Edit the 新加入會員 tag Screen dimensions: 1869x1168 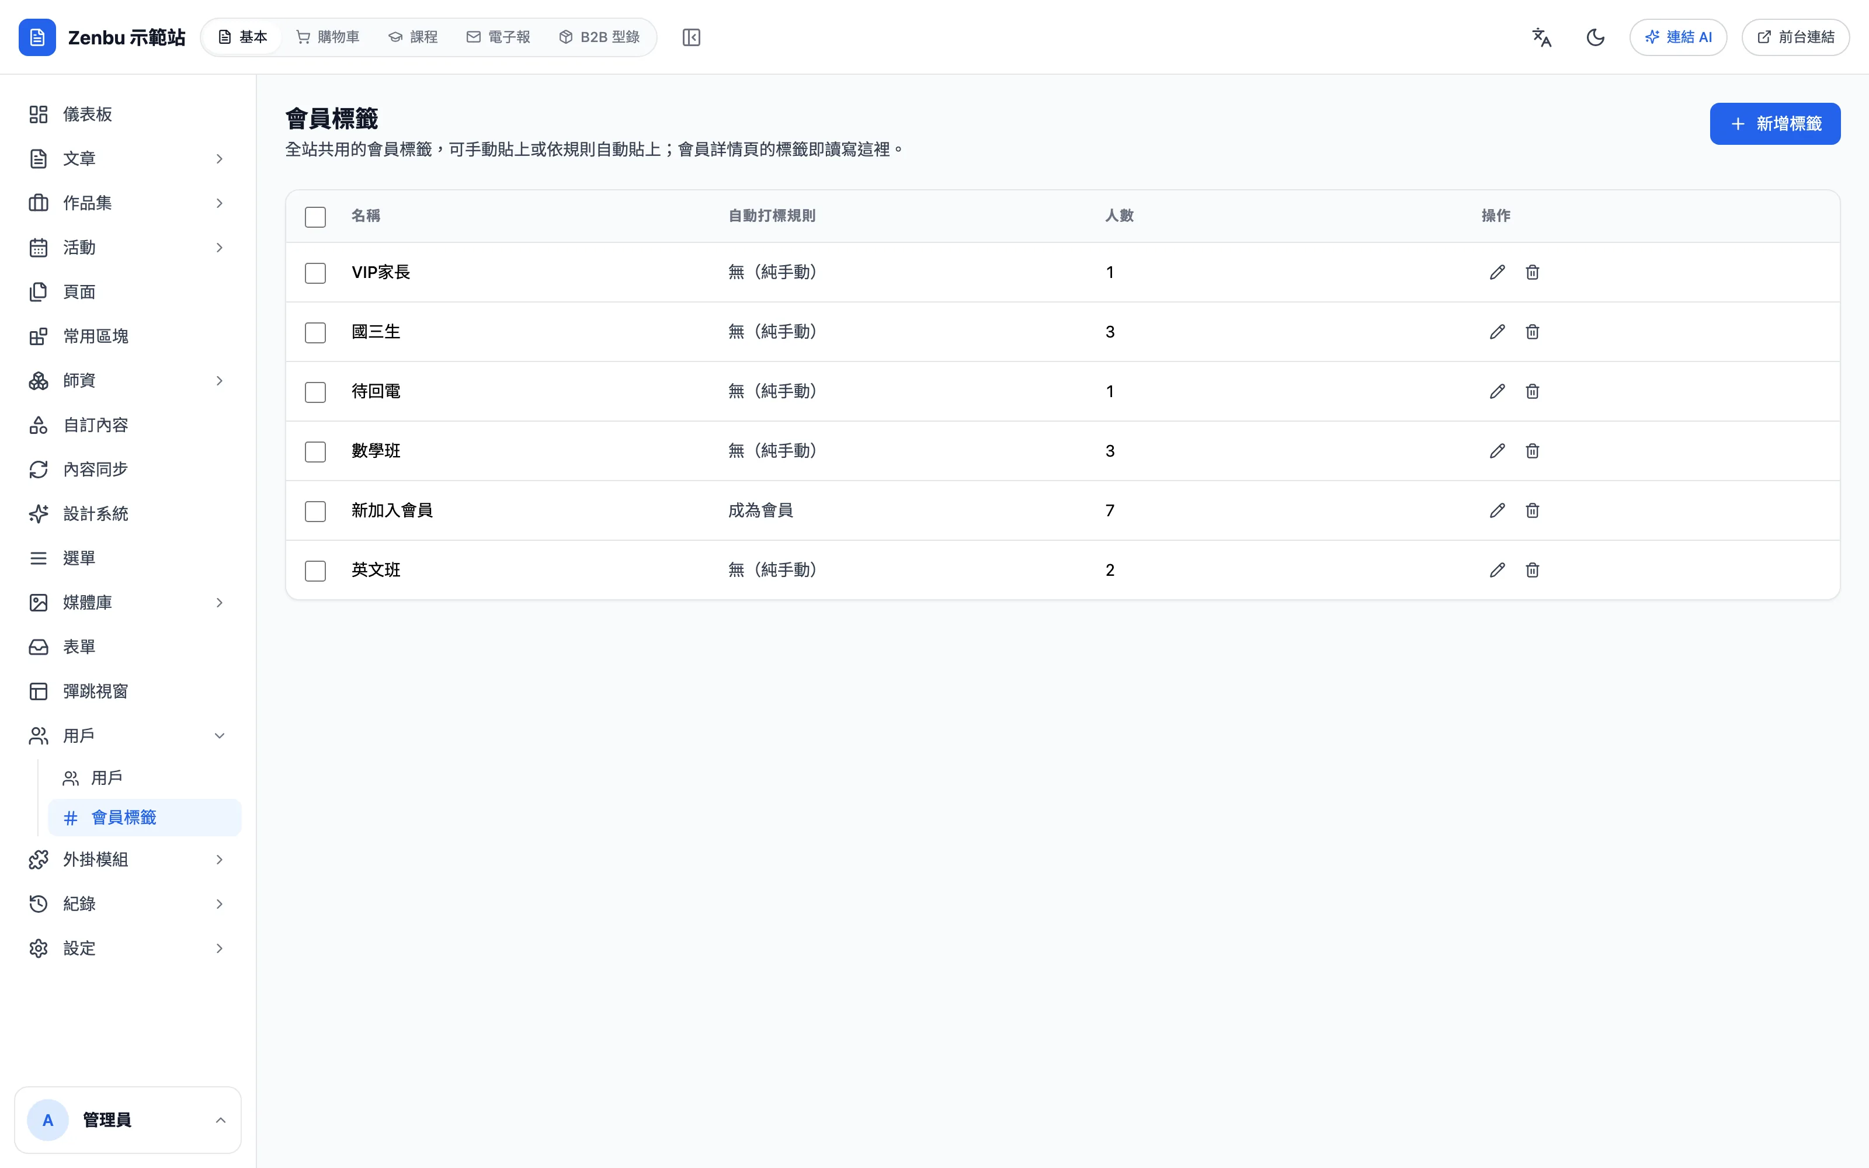1497,510
